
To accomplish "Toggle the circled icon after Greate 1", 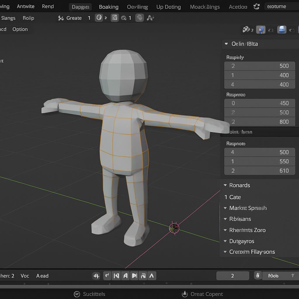I will 99,18.
